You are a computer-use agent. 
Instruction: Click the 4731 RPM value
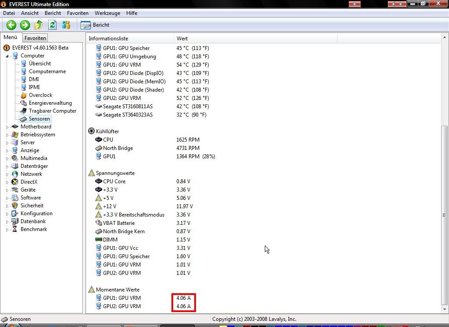click(188, 148)
